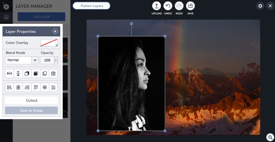
Task: Open the Blend Mode dropdown arrow
Action: click(x=35, y=60)
